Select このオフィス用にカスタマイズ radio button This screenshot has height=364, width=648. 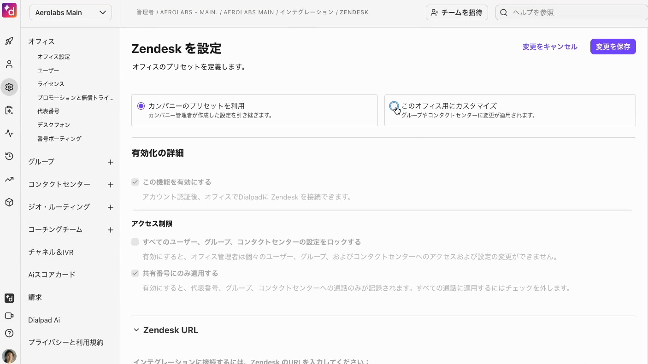(394, 106)
